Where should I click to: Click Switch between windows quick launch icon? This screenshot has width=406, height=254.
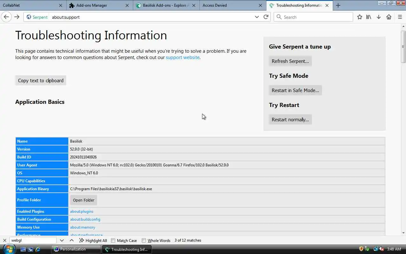30,249
